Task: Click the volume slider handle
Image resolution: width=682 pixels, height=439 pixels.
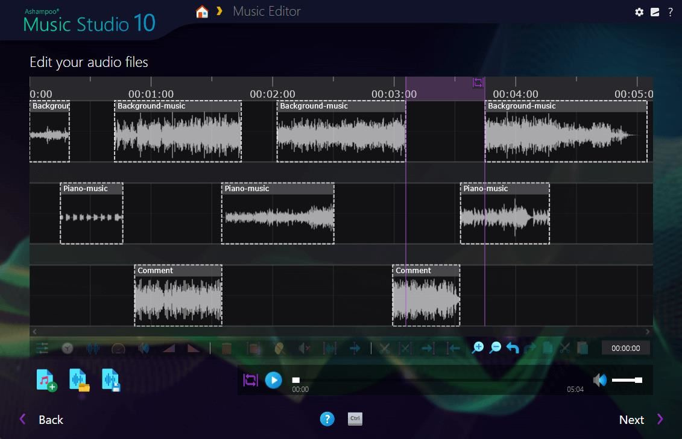Action: 638,380
